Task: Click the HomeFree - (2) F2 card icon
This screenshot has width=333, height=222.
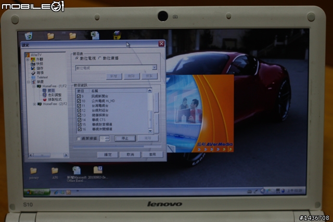Action: pyautogui.click(x=40, y=104)
